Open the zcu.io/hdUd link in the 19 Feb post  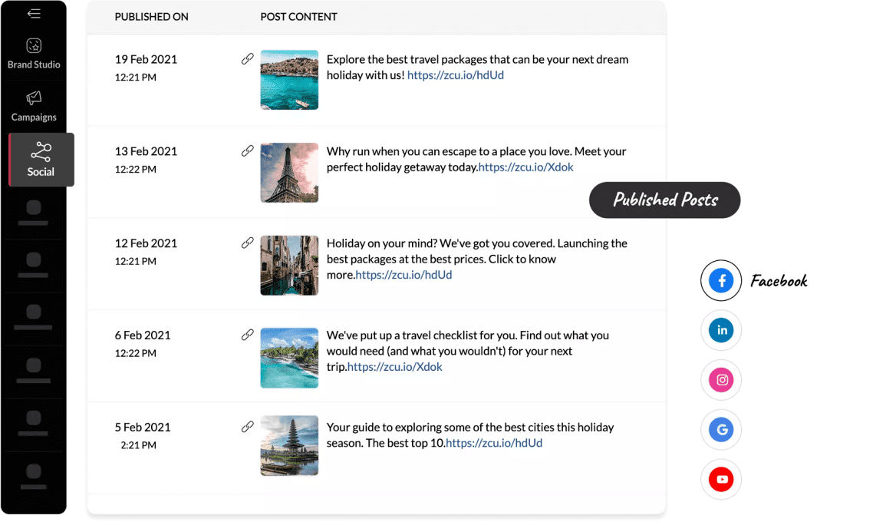[x=456, y=75]
